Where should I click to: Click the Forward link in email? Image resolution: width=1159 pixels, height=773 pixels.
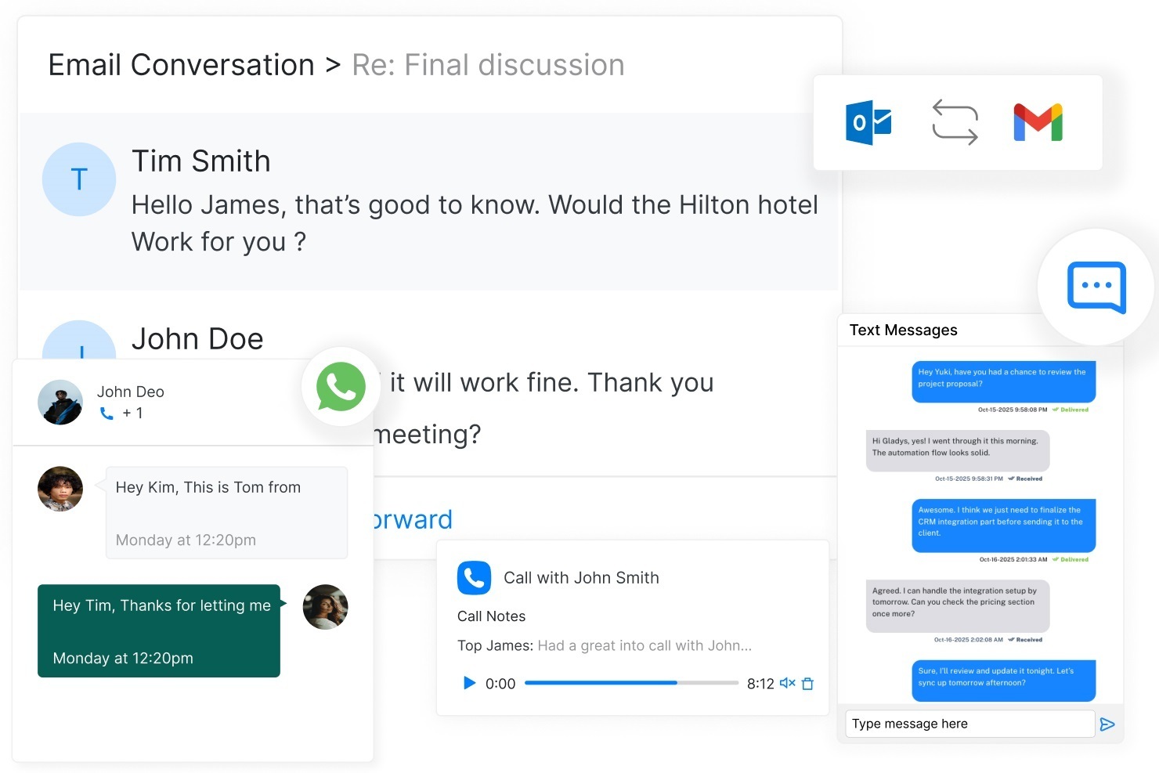(x=413, y=519)
